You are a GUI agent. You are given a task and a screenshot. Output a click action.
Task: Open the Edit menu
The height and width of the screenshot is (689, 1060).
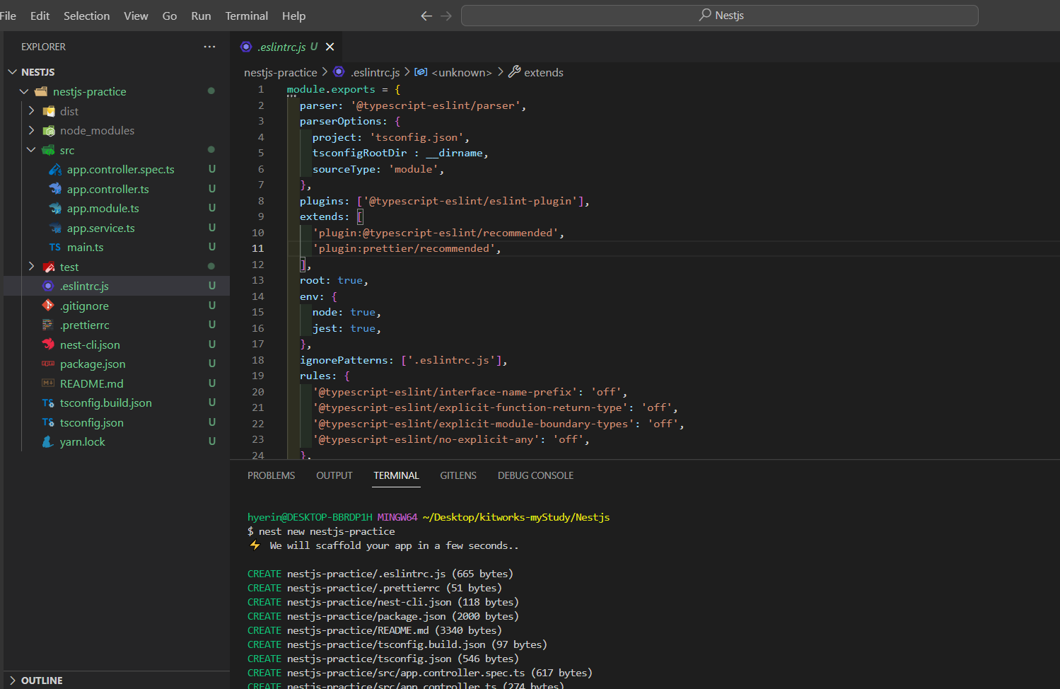(x=40, y=16)
